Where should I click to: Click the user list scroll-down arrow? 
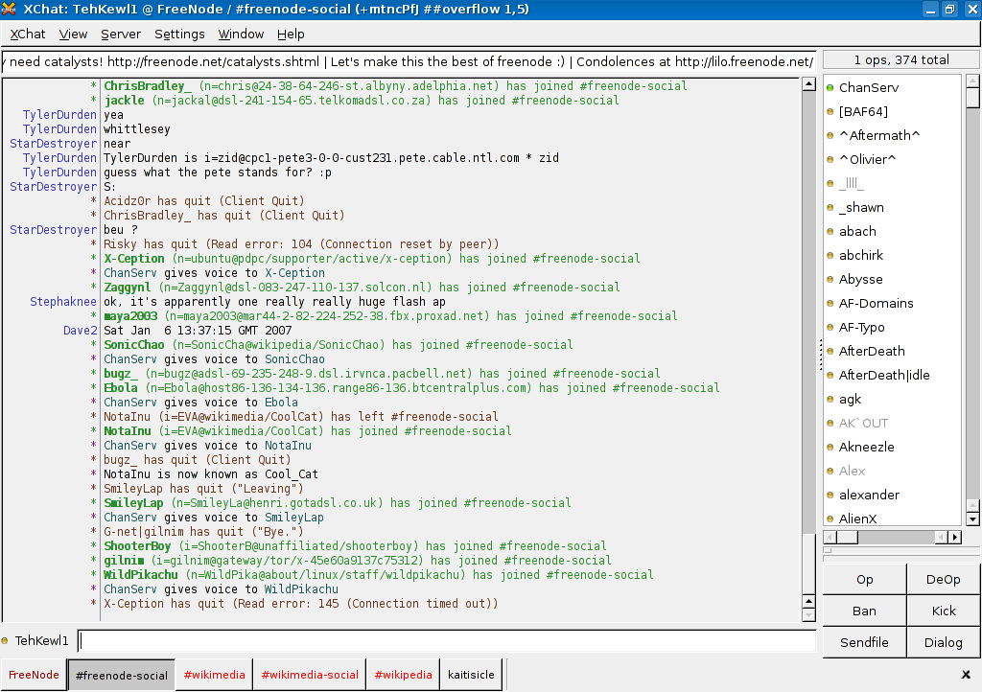[972, 519]
